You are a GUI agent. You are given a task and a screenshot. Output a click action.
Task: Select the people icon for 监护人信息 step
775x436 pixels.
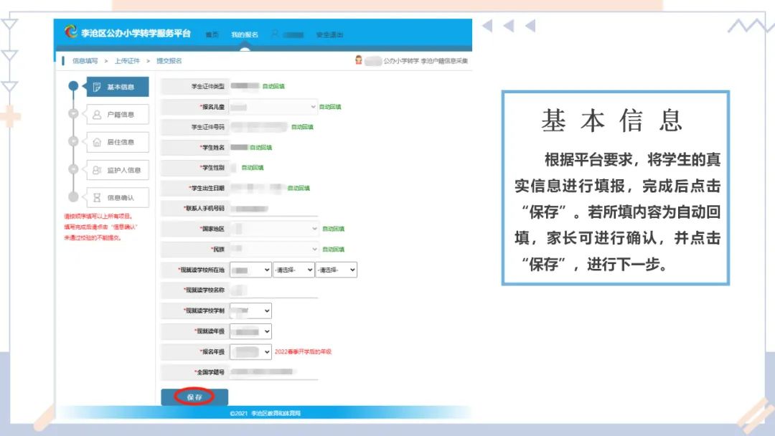(98, 169)
